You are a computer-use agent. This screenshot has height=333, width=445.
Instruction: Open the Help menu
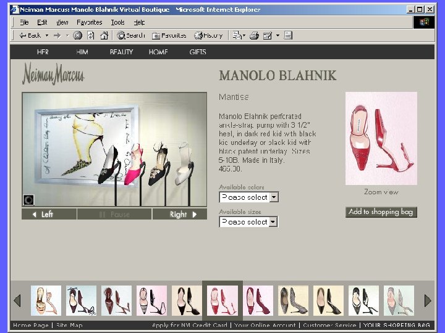point(139,22)
